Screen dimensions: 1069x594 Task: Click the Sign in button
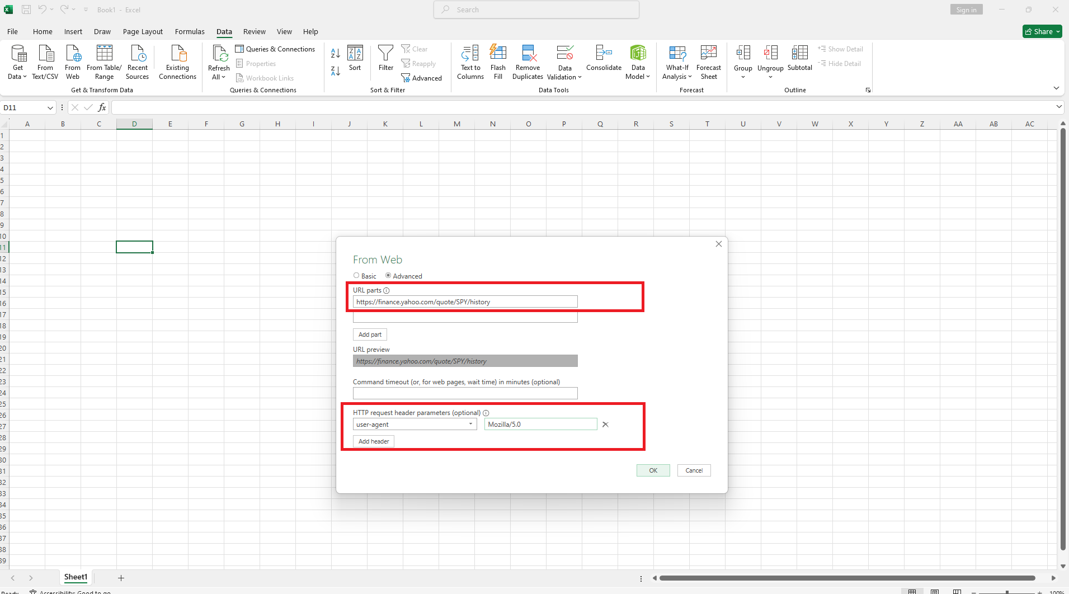(x=966, y=10)
